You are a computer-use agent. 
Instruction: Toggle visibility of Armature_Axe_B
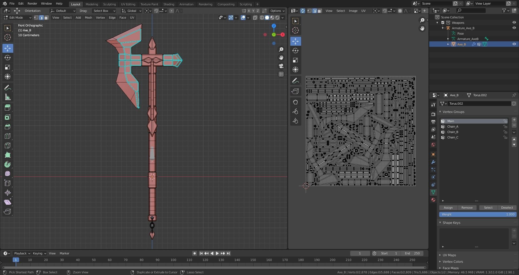point(514,28)
